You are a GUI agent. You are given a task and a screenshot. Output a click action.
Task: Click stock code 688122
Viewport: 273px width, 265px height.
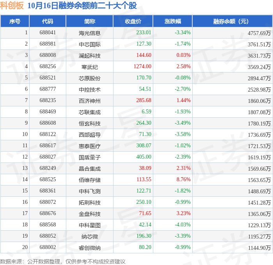pyautogui.click(x=48, y=134)
